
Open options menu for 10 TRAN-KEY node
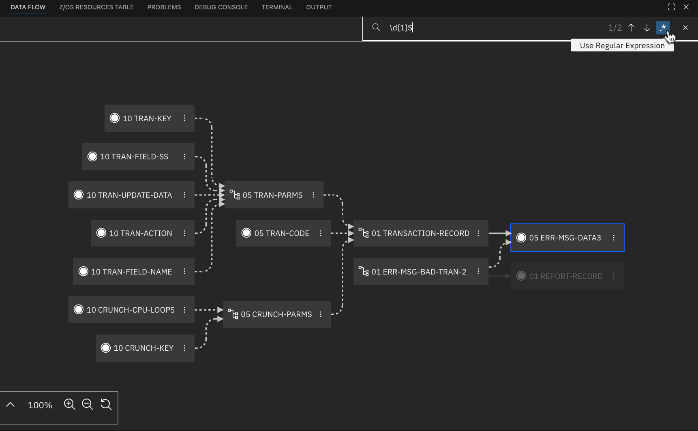[184, 118]
